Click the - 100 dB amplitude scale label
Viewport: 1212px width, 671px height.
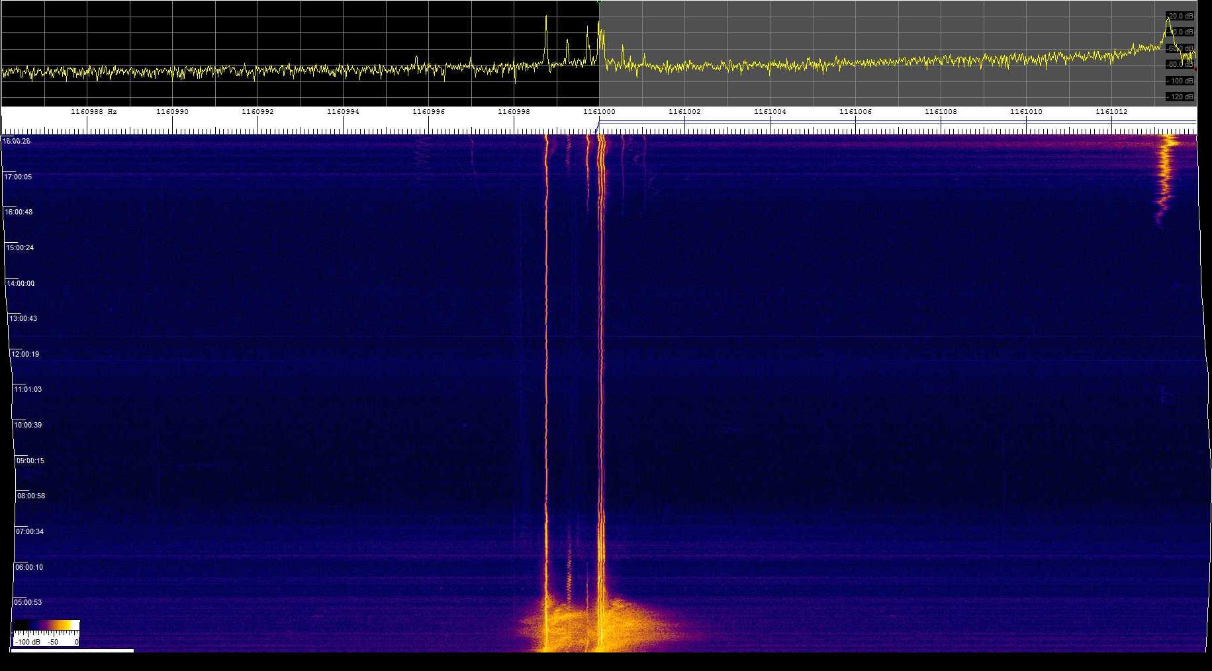click(1180, 81)
